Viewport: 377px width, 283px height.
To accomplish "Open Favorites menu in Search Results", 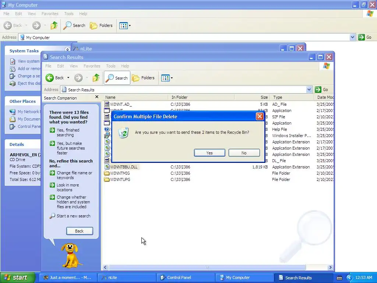I will [x=92, y=66].
